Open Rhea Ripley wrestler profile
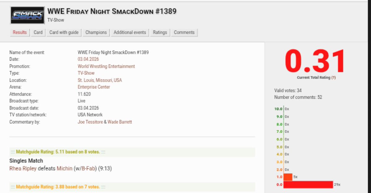The width and height of the screenshot is (371, 193). pos(23,169)
